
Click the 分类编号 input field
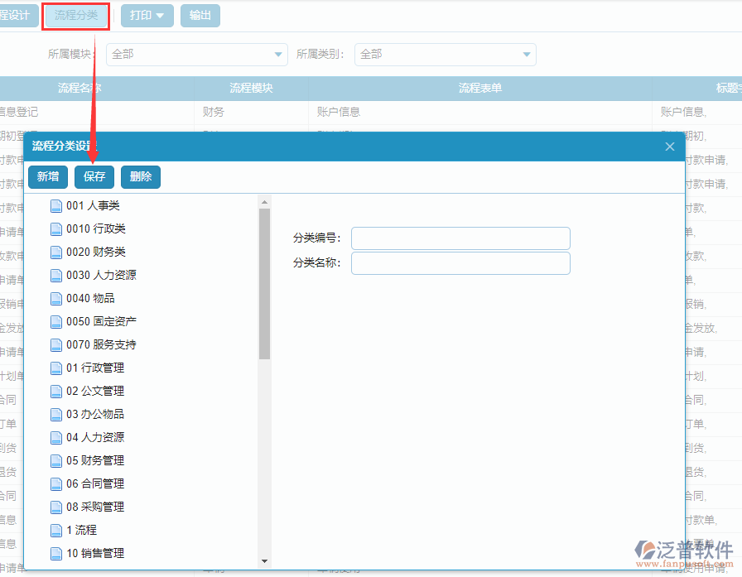[x=460, y=238]
